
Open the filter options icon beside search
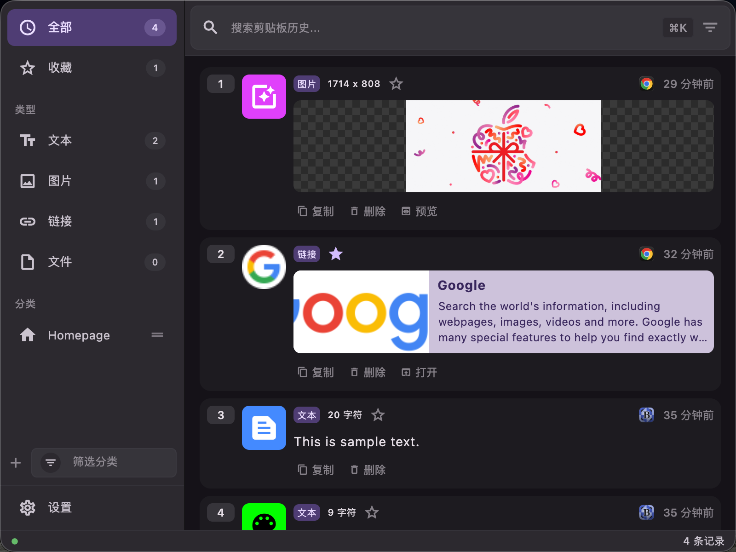[710, 28]
